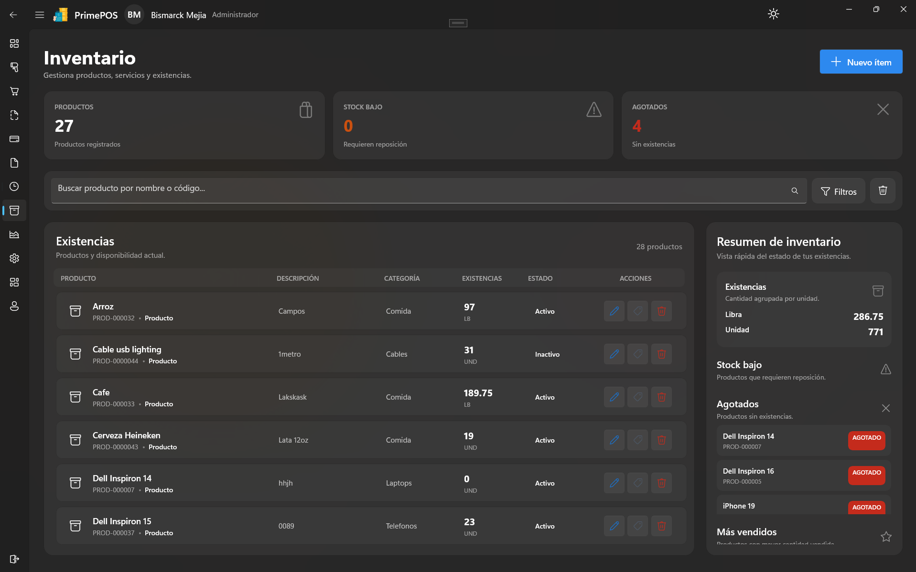
Task: Click the Categoría column header
Action: (402, 278)
